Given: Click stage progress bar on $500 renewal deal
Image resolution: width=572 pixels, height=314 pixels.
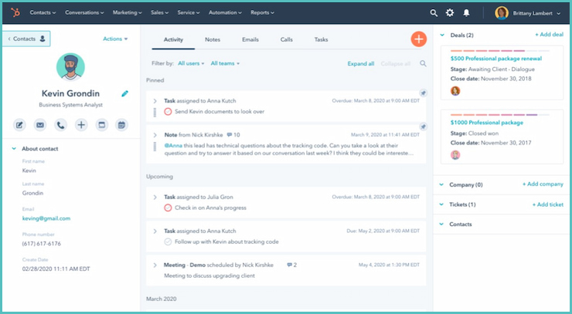Looking at the screenshot, I should pos(500,51).
